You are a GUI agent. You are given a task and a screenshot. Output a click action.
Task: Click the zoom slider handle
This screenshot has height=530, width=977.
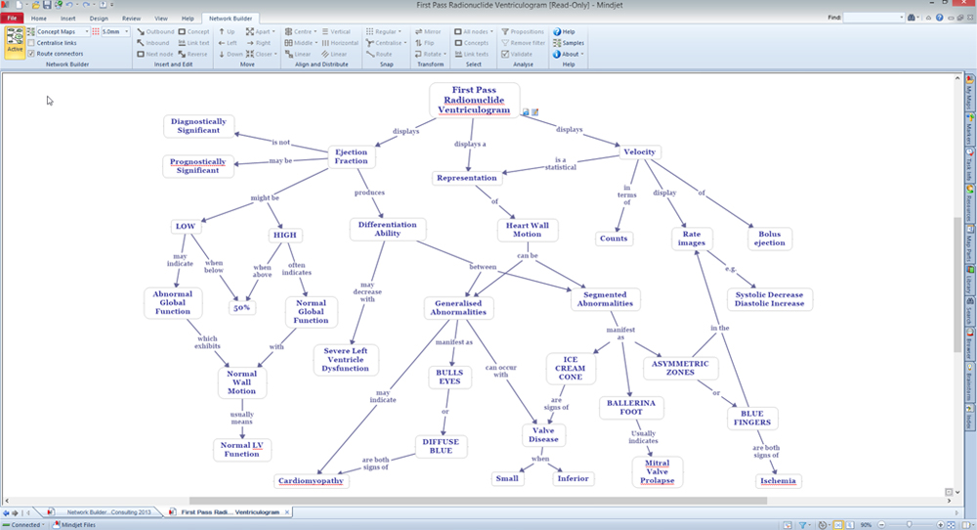click(x=909, y=525)
